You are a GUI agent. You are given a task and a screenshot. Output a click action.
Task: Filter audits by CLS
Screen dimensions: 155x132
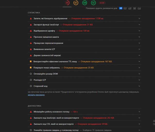click(x=139, y=8)
